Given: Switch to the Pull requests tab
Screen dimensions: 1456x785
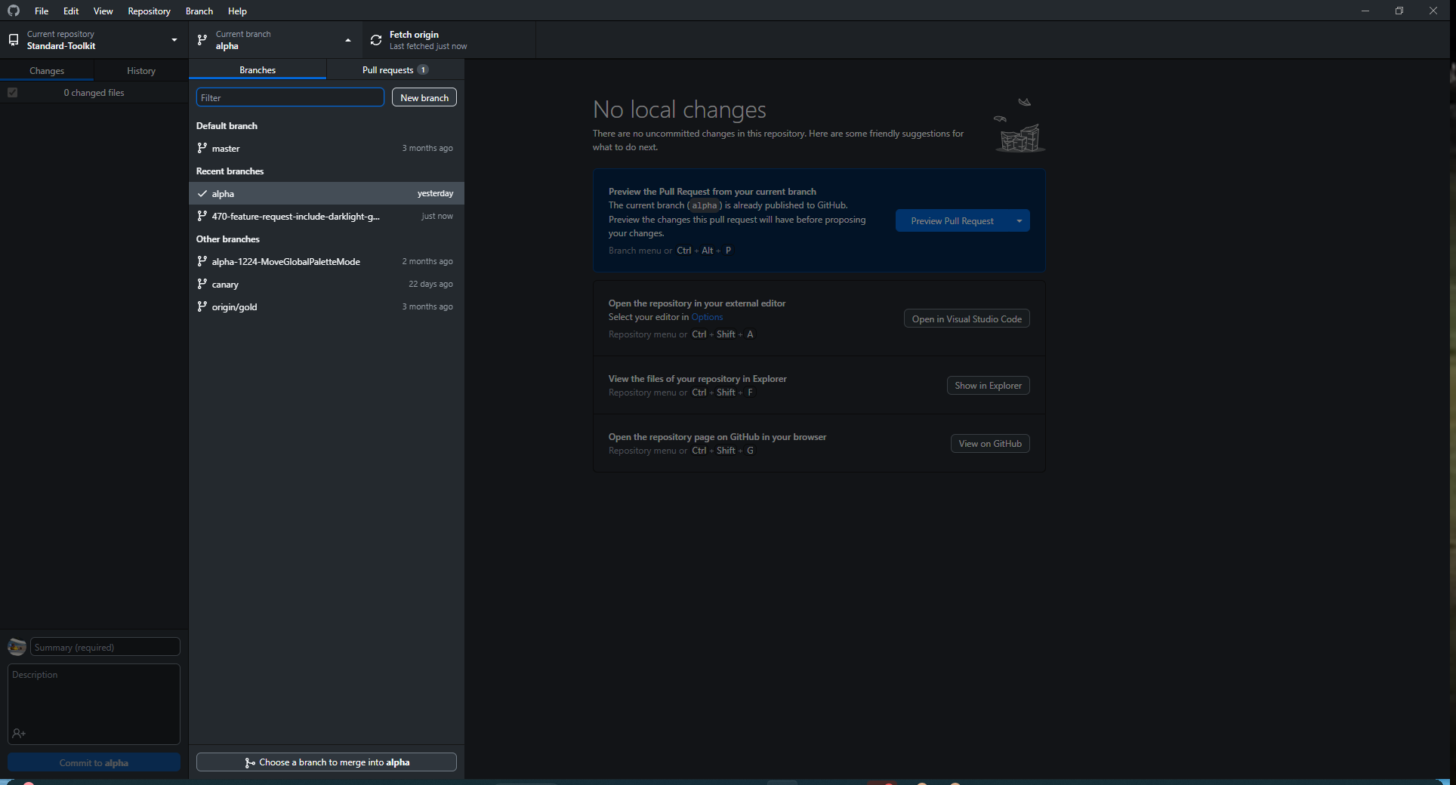Looking at the screenshot, I should tap(394, 70).
